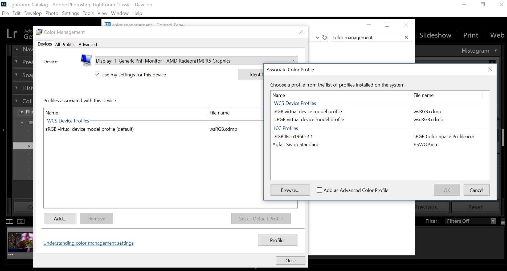The height and width of the screenshot is (271, 507).
Task: Collapse the History panel triangle
Action: 17,88
